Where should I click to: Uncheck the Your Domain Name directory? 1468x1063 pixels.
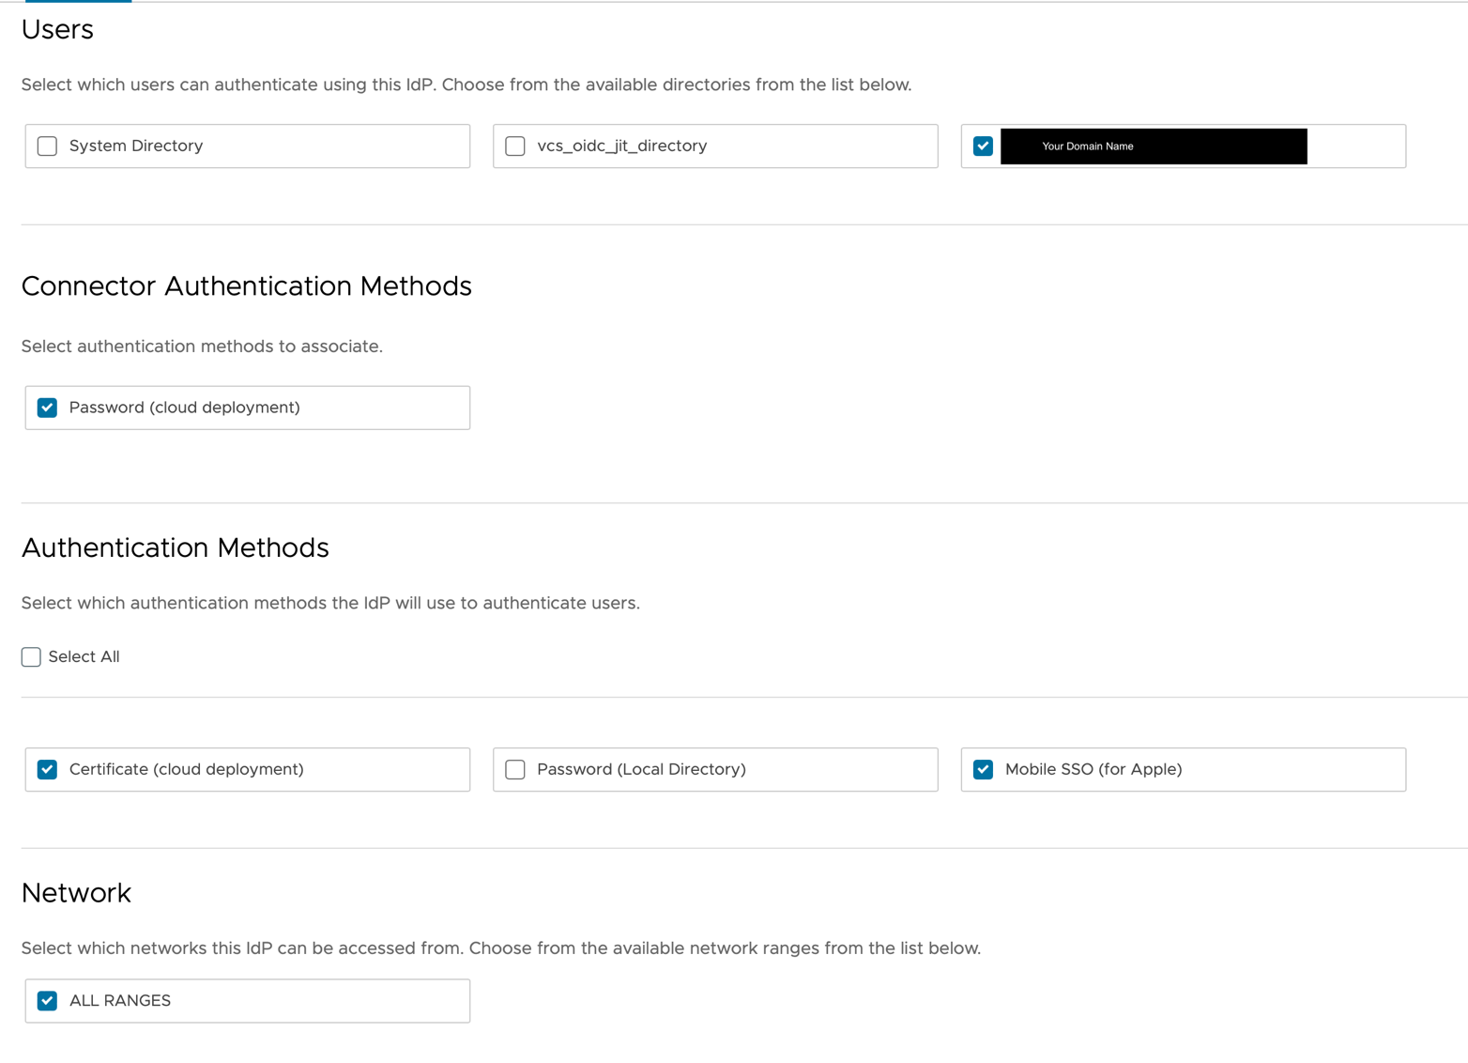point(982,146)
